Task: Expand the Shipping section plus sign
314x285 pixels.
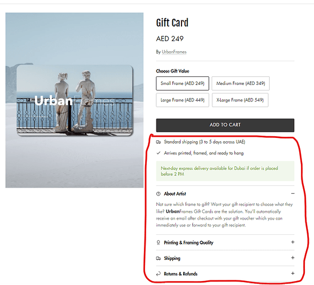Action: (293, 258)
